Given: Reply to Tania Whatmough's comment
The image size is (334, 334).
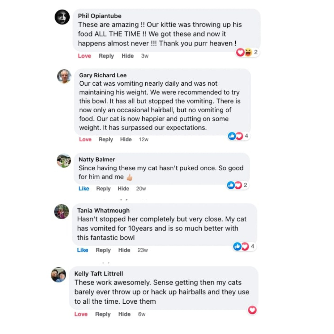Looking at the screenshot, I should tap(103, 250).
